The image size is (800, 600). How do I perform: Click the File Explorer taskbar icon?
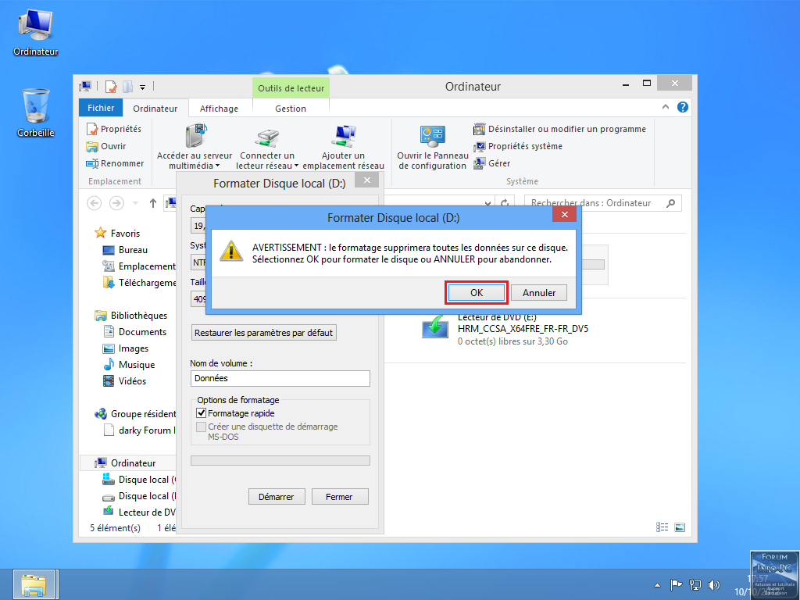click(34, 584)
